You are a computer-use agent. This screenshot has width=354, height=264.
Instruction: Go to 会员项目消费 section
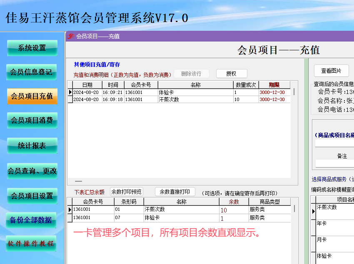pos(32,121)
